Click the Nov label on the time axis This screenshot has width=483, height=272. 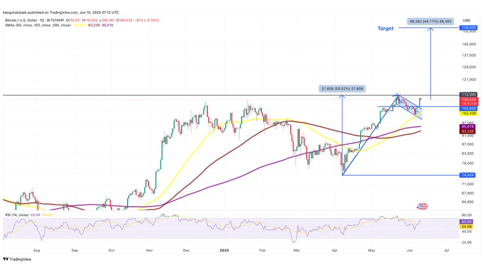click(x=149, y=250)
